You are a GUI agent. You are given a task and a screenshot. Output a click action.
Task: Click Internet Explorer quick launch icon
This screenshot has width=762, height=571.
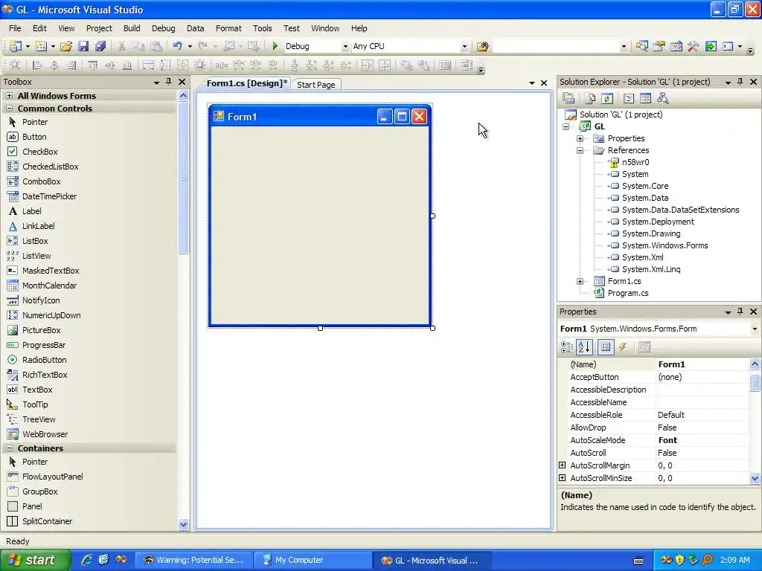(87, 560)
